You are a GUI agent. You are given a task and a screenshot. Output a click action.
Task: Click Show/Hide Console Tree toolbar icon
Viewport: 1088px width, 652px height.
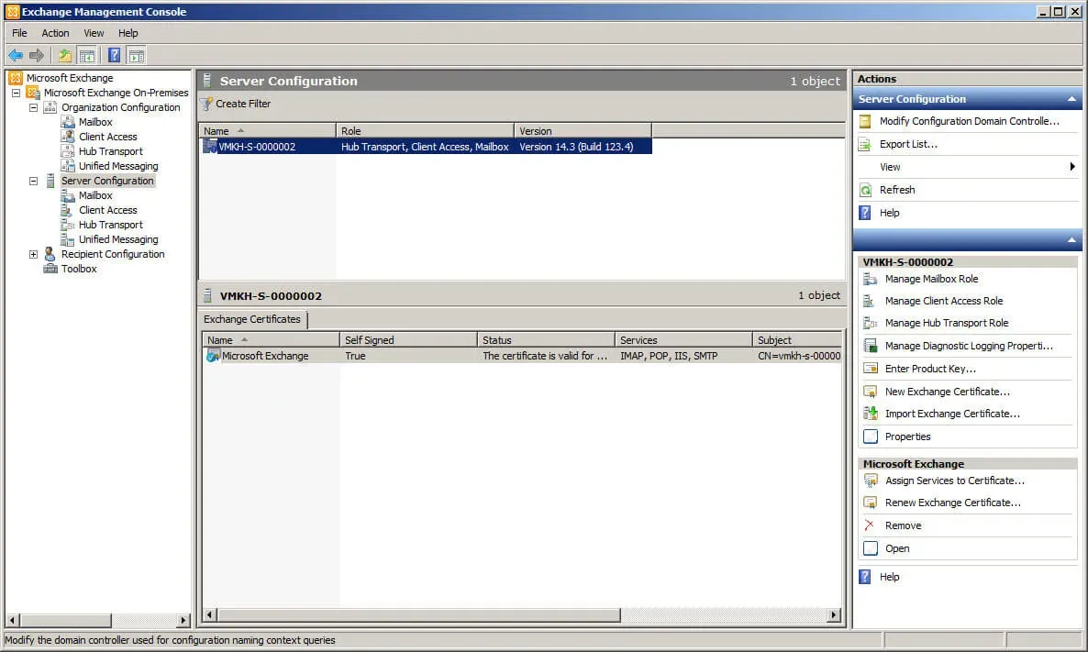[x=87, y=56]
